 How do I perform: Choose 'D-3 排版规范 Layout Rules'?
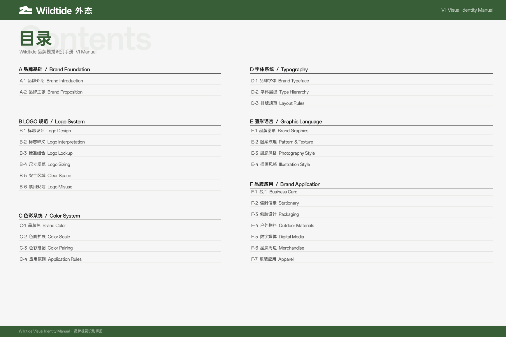pos(278,103)
